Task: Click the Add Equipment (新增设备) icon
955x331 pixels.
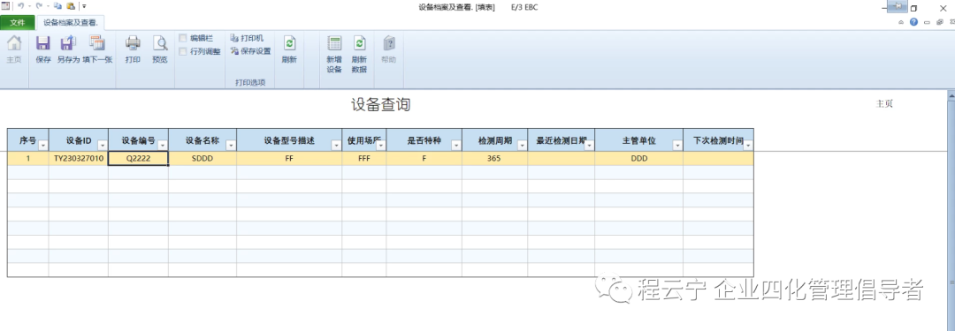Action: coord(333,44)
